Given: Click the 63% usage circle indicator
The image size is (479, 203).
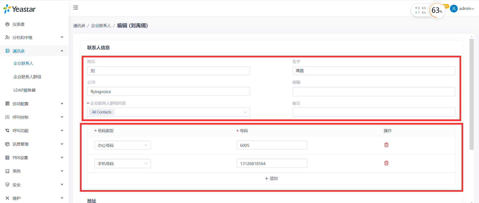Looking at the screenshot, I should click(x=437, y=10).
